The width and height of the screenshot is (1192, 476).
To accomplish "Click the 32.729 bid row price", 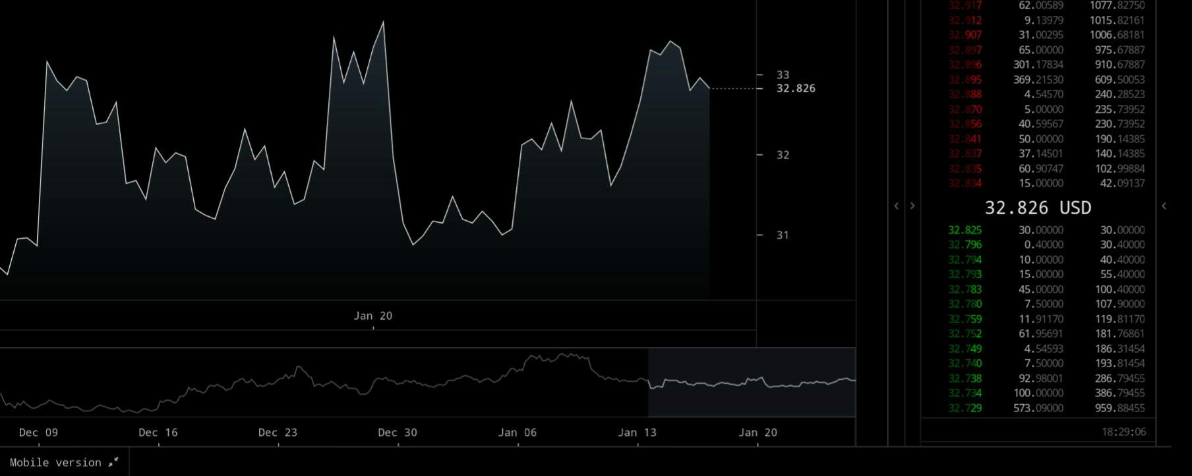I will click(965, 408).
